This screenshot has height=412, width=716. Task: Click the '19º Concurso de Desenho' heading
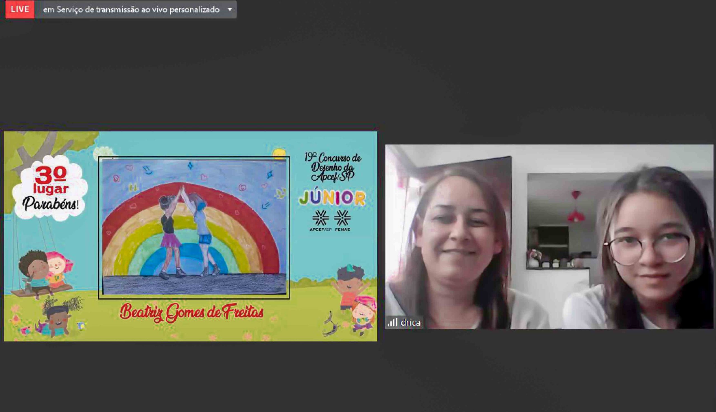(x=333, y=167)
